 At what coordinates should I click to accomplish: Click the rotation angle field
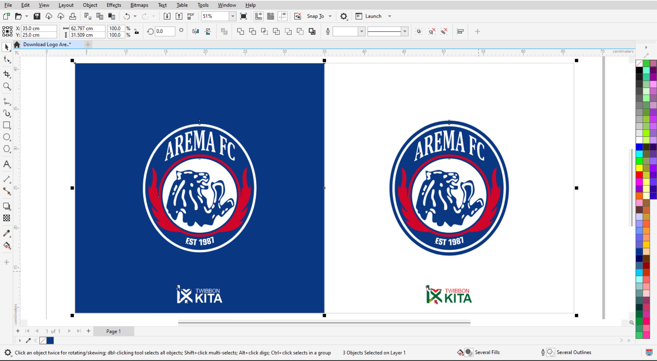pos(165,32)
